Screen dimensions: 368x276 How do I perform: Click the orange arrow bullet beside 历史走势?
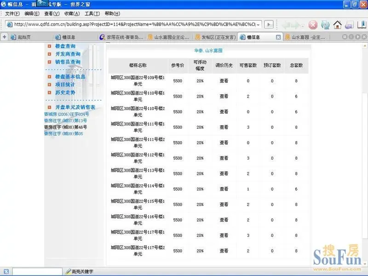pyautogui.click(x=49, y=92)
